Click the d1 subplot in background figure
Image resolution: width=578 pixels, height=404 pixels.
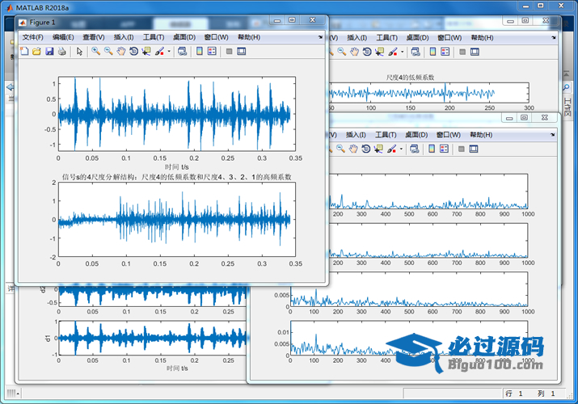click(x=152, y=338)
